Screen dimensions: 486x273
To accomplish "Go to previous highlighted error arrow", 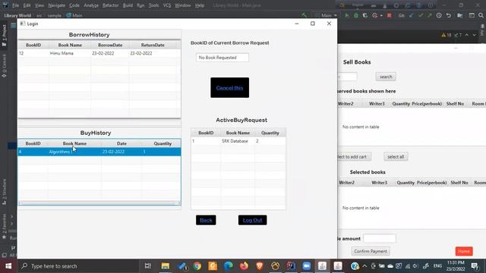I will point(467,35).
